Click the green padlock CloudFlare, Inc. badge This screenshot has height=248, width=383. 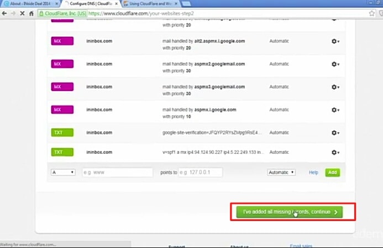[63, 13]
